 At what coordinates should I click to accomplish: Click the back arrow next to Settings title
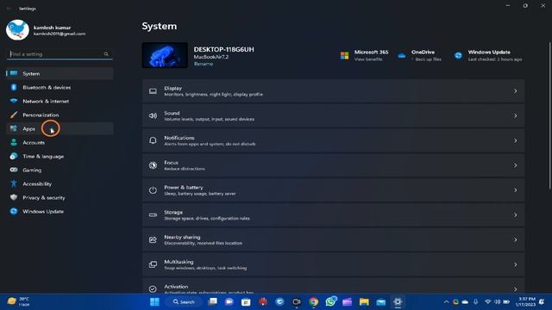[9, 8]
